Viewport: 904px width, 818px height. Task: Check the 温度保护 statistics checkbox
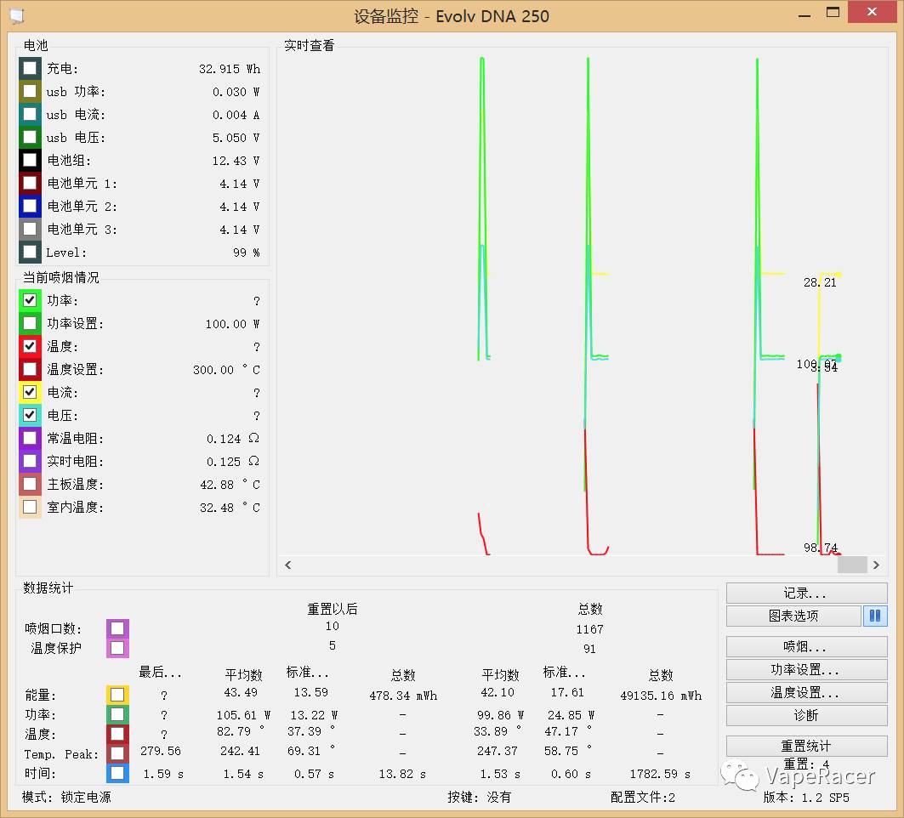117,648
